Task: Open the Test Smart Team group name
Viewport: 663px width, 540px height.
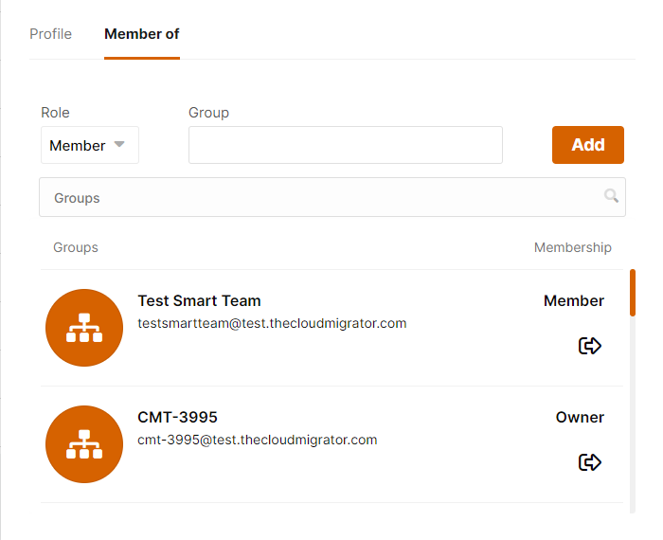Action: coord(199,300)
